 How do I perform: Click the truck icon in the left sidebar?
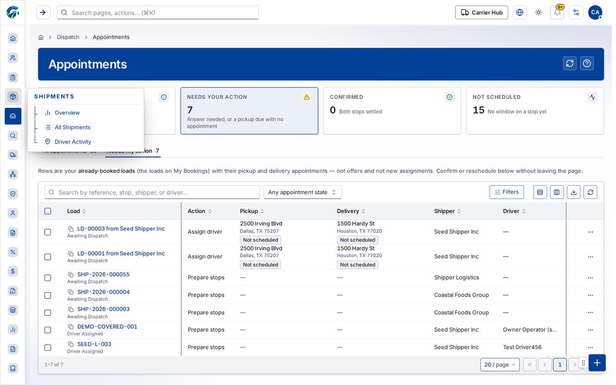click(13, 155)
